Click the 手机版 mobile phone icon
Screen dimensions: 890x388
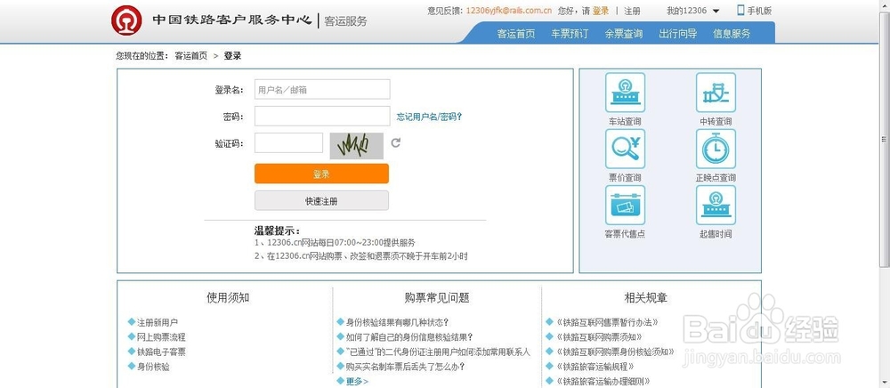coord(740,10)
